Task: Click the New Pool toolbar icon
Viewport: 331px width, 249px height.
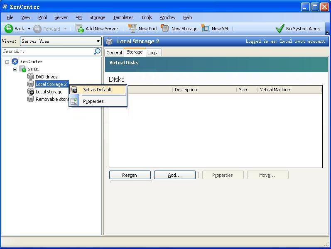Action: click(132, 28)
